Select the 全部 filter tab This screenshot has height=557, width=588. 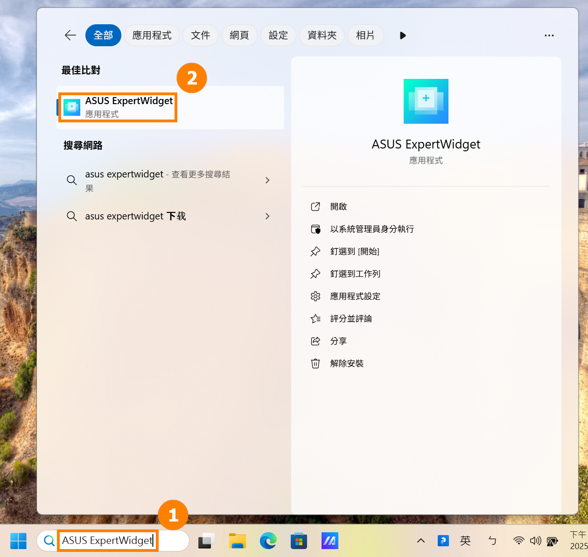pos(103,35)
